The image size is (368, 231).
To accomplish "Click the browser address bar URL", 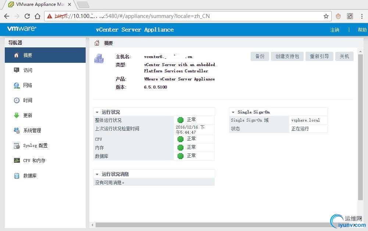I will pos(132,16).
